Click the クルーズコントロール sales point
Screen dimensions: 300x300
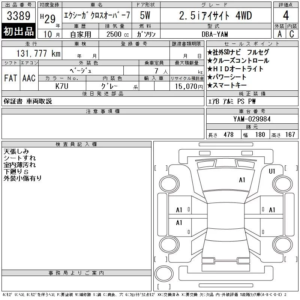[x=238, y=61]
